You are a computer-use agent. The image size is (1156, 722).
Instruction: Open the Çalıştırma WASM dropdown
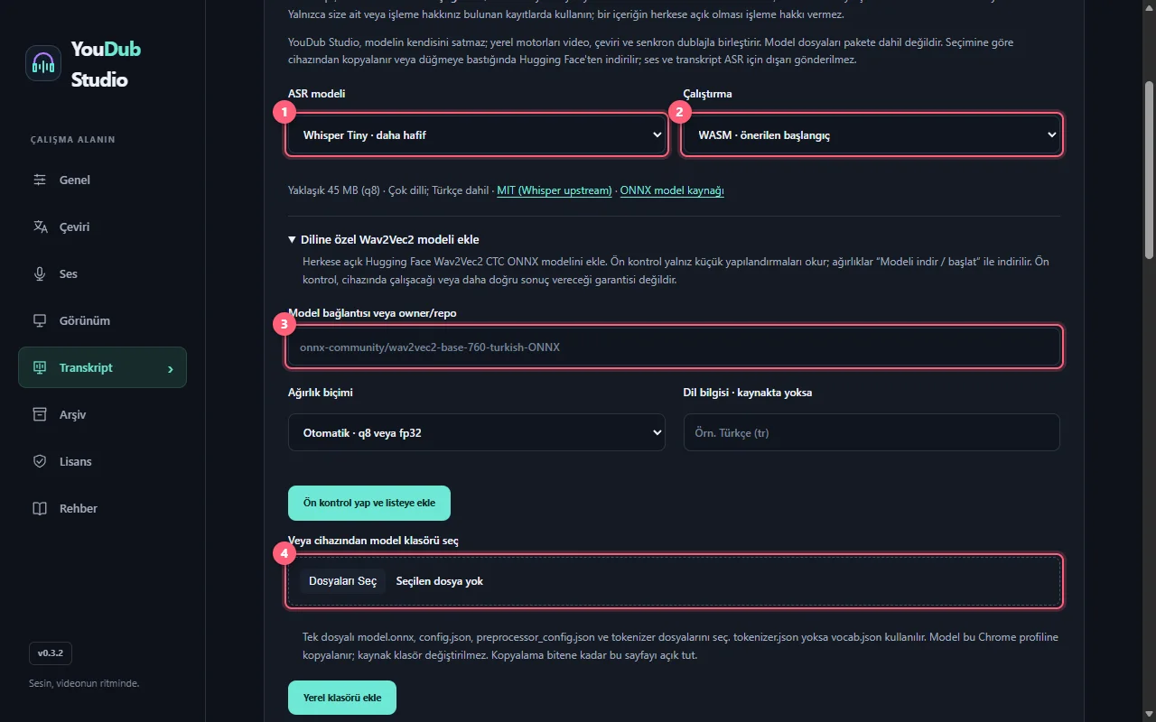[872, 134]
